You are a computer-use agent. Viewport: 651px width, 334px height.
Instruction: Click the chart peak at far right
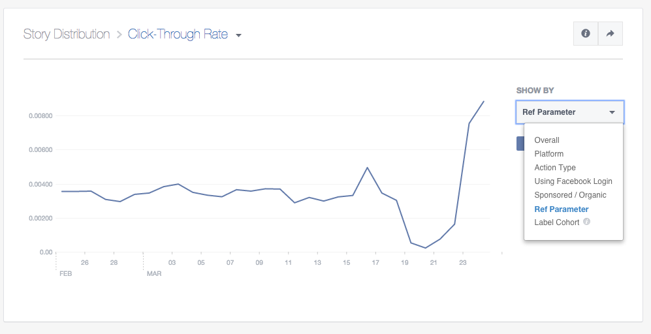(x=483, y=101)
